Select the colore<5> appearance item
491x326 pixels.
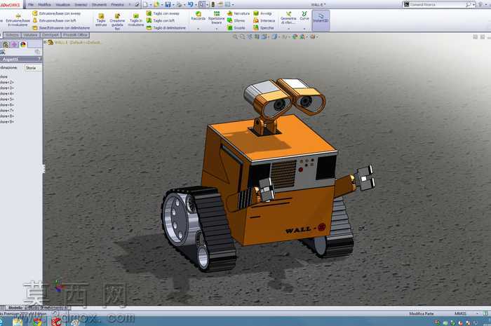7,99
